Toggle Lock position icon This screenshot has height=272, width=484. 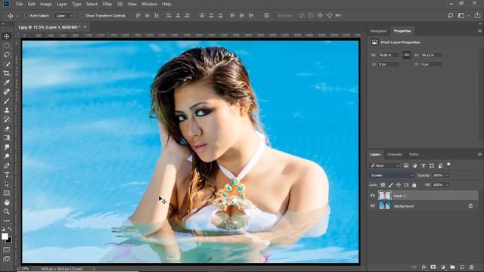click(399, 184)
